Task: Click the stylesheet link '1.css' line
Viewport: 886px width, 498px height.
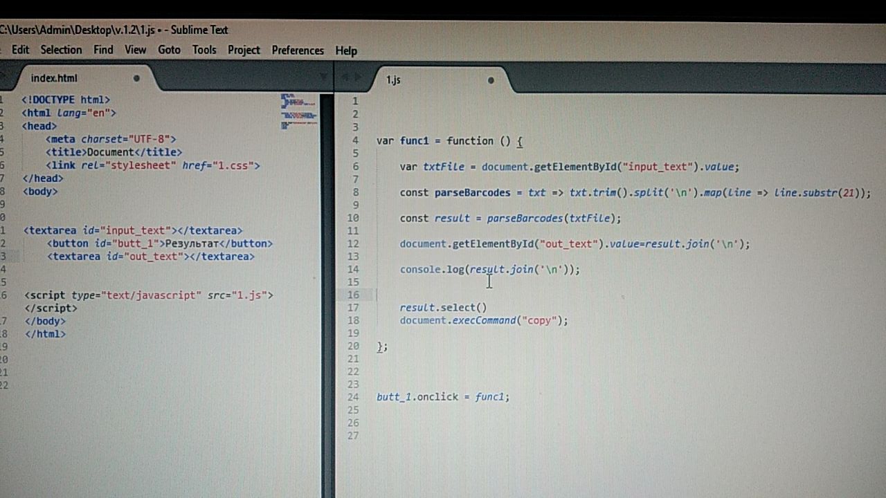Action: (152, 165)
